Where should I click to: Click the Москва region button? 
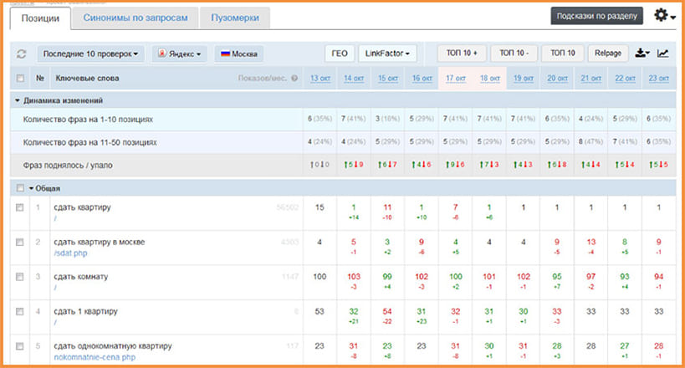239,54
